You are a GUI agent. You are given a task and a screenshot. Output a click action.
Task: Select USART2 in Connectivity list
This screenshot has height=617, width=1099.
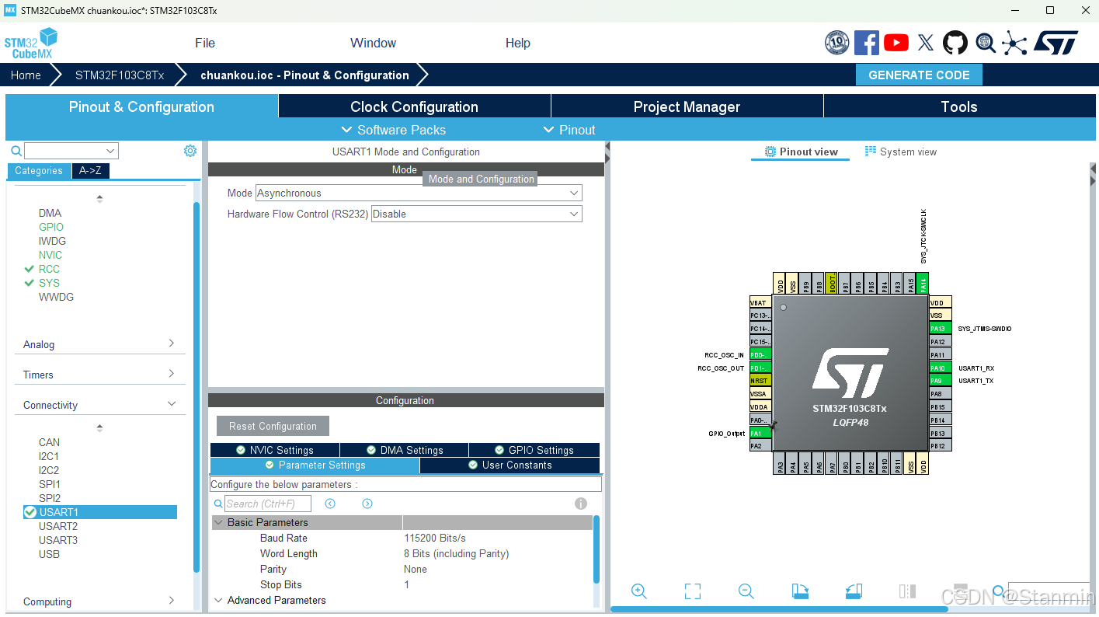tap(58, 526)
